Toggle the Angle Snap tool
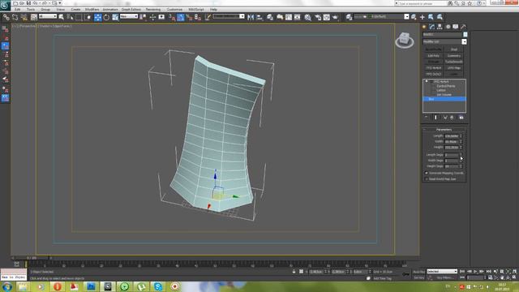Screen dimensions: 519x292 [x=180, y=17]
